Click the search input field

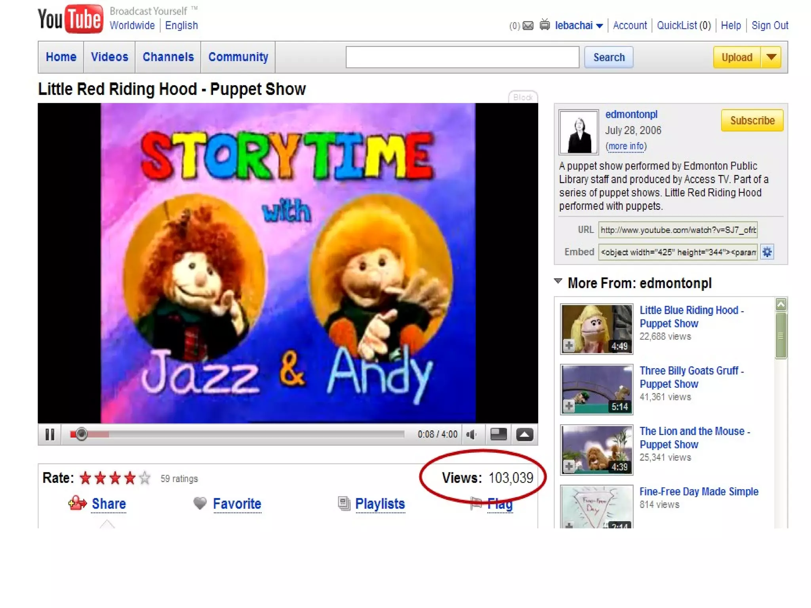[462, 57]
